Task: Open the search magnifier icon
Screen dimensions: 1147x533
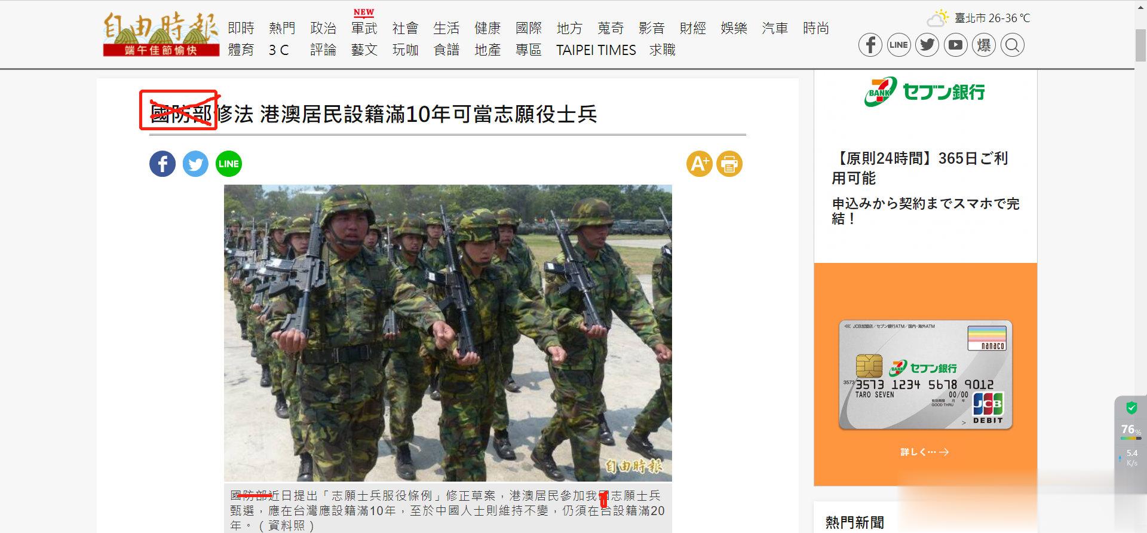Action: (x=1013, y=45)
